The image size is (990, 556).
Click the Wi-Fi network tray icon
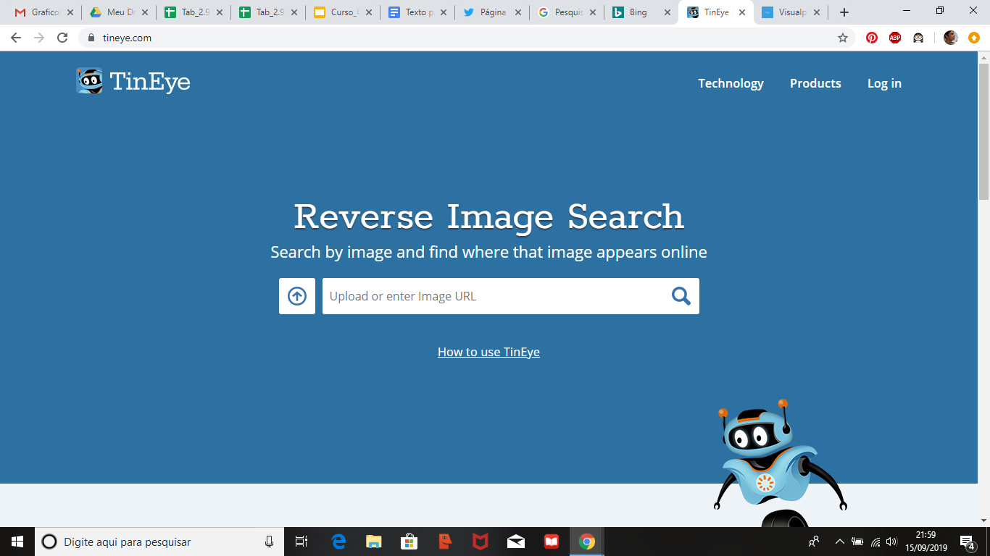pyautogui.click(x=875, y=542)
